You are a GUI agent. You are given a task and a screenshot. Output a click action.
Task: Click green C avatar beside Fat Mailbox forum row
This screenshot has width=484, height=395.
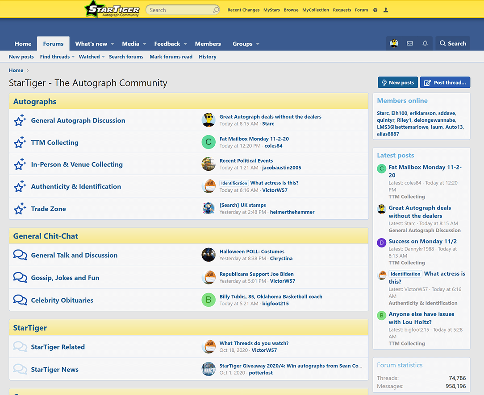209,142
